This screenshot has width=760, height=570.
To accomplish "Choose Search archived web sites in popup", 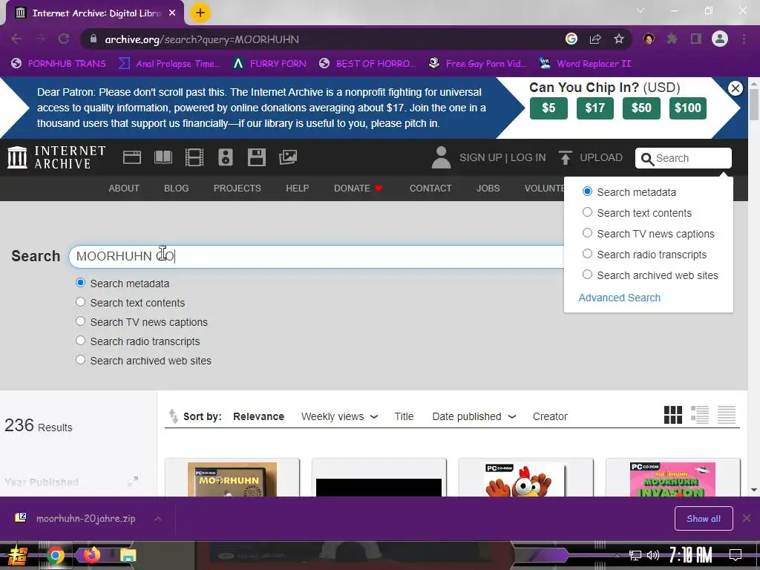I will coord(588,275).
